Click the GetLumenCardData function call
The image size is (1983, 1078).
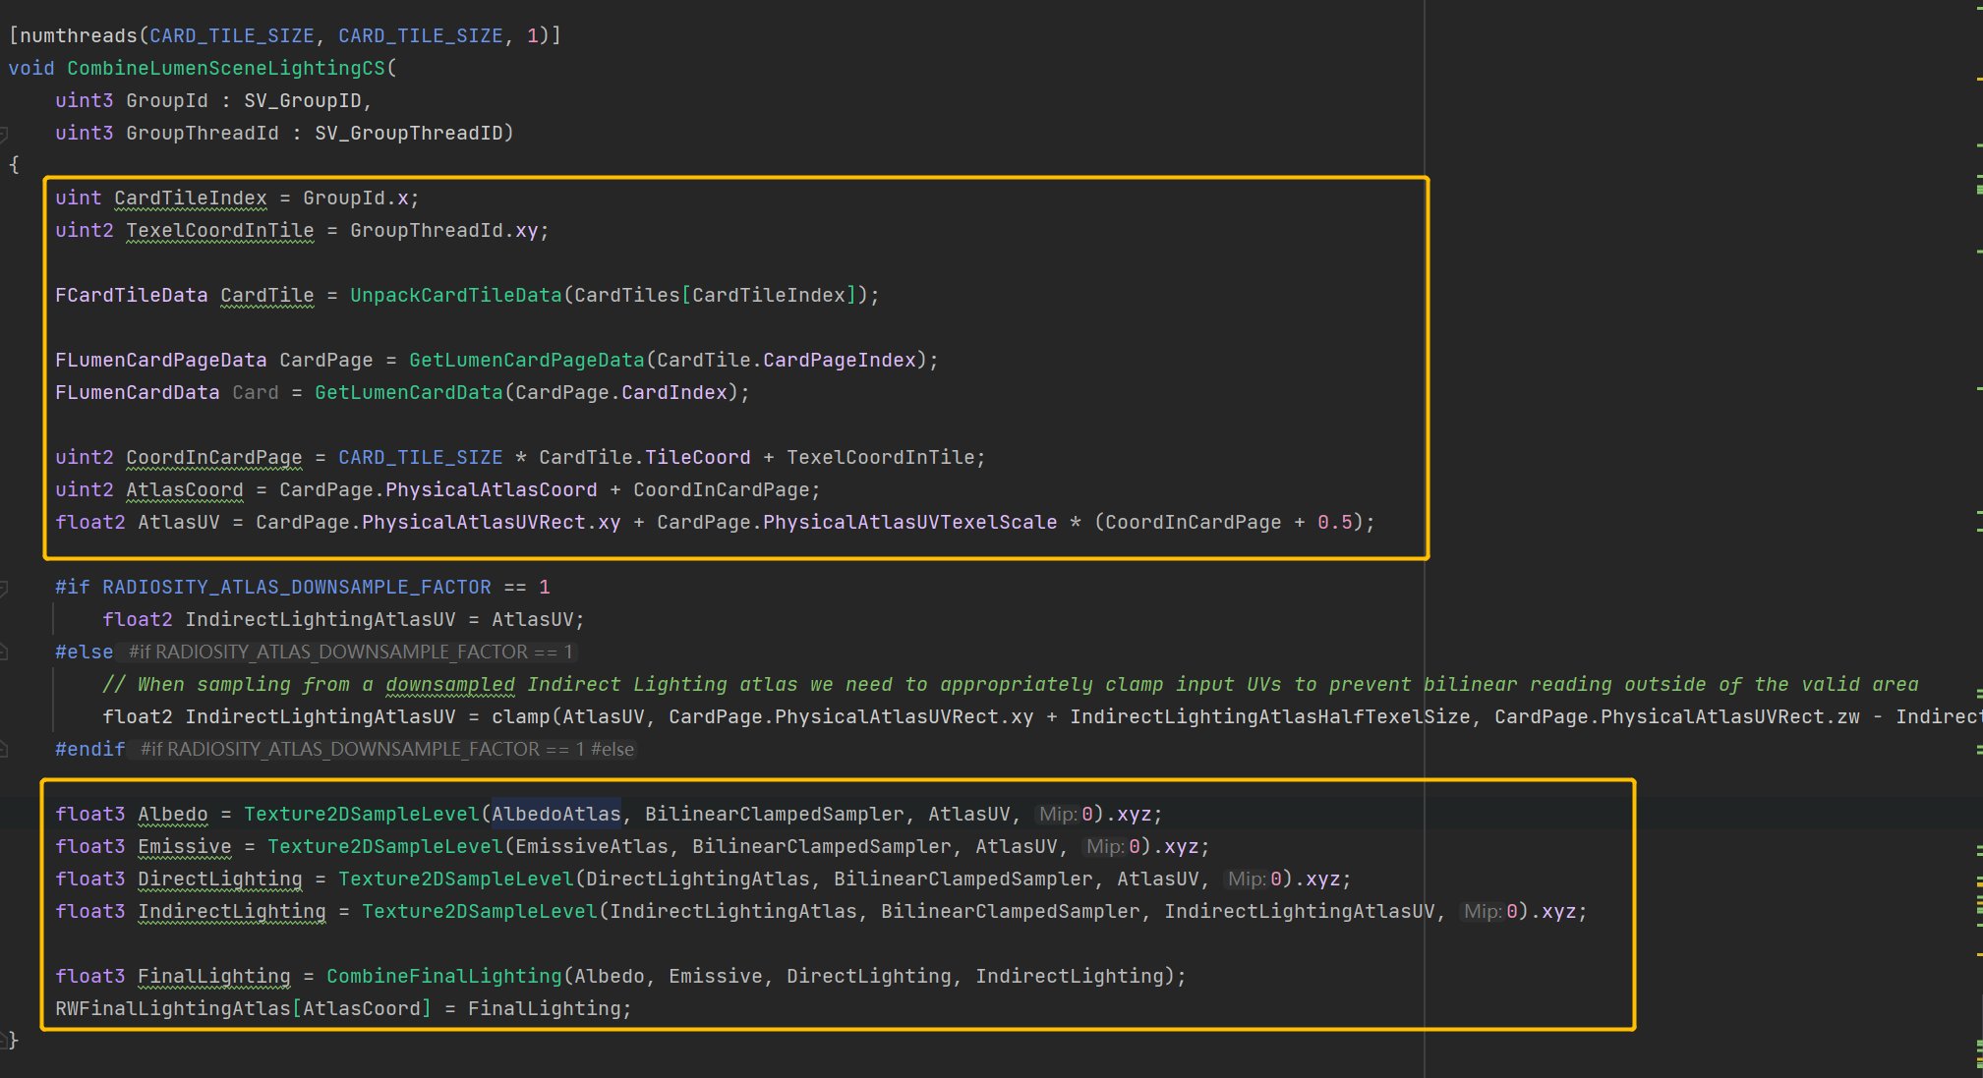[x=408, y=393]
